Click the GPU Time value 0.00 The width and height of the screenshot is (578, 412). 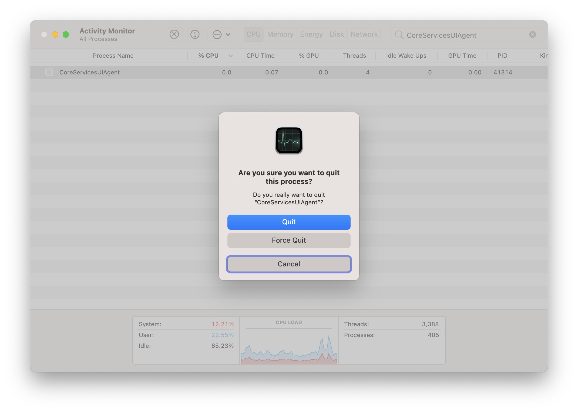pos(475,72)
